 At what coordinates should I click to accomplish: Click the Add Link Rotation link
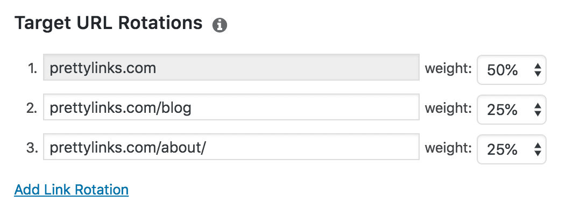coord(72,190)
